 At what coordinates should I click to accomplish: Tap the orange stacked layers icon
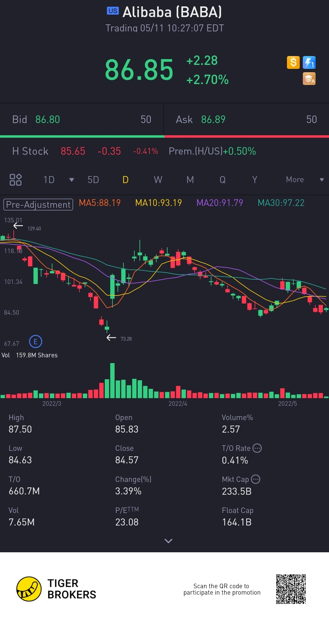[x=309, y=79]
